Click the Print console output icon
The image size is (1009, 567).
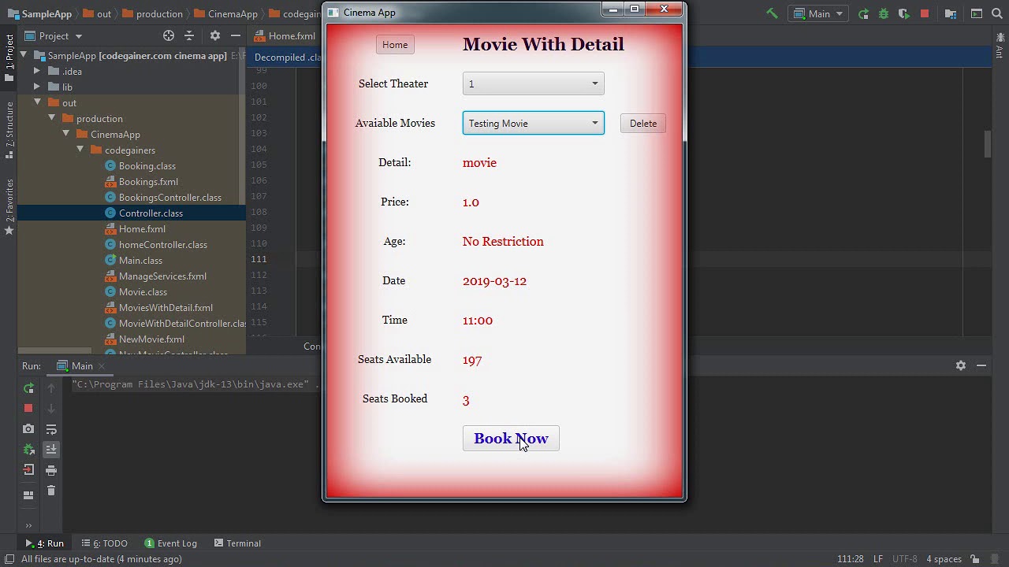[x=51, y=470]
